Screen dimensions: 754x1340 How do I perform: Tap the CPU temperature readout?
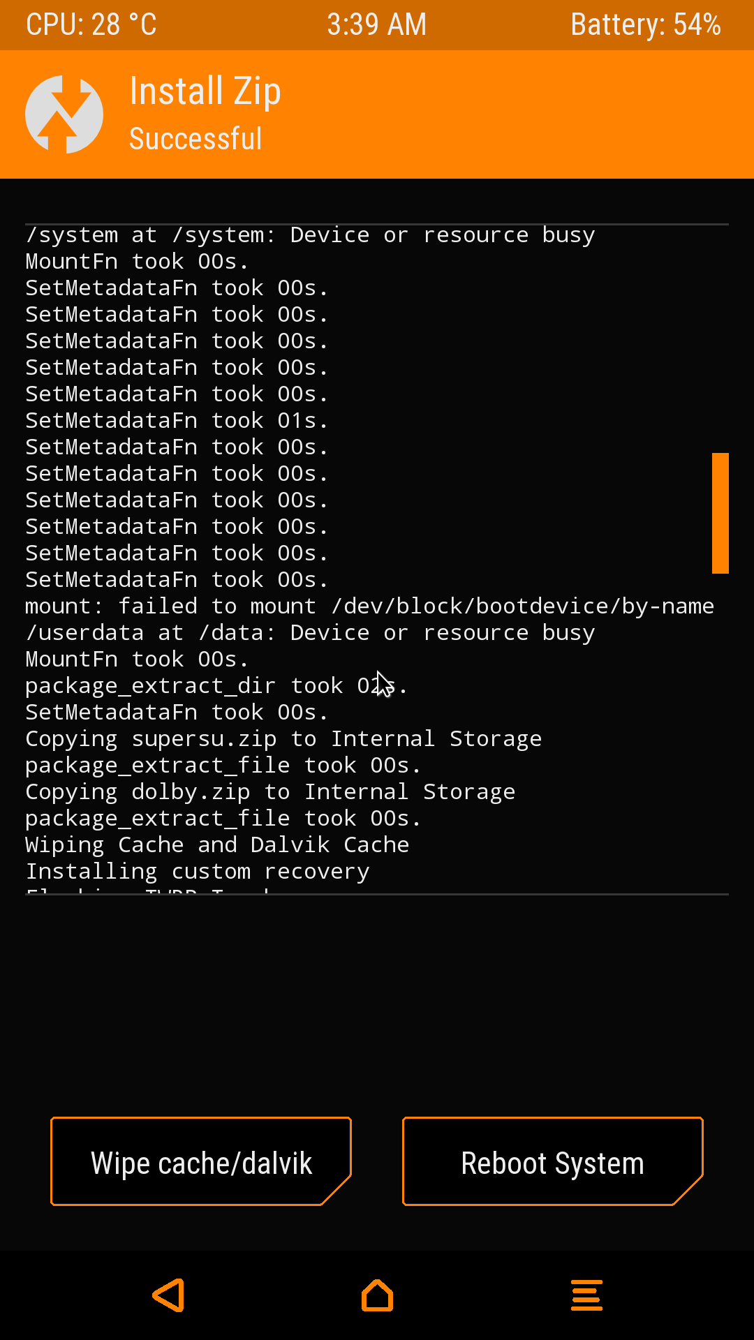[x=91, y=25]
